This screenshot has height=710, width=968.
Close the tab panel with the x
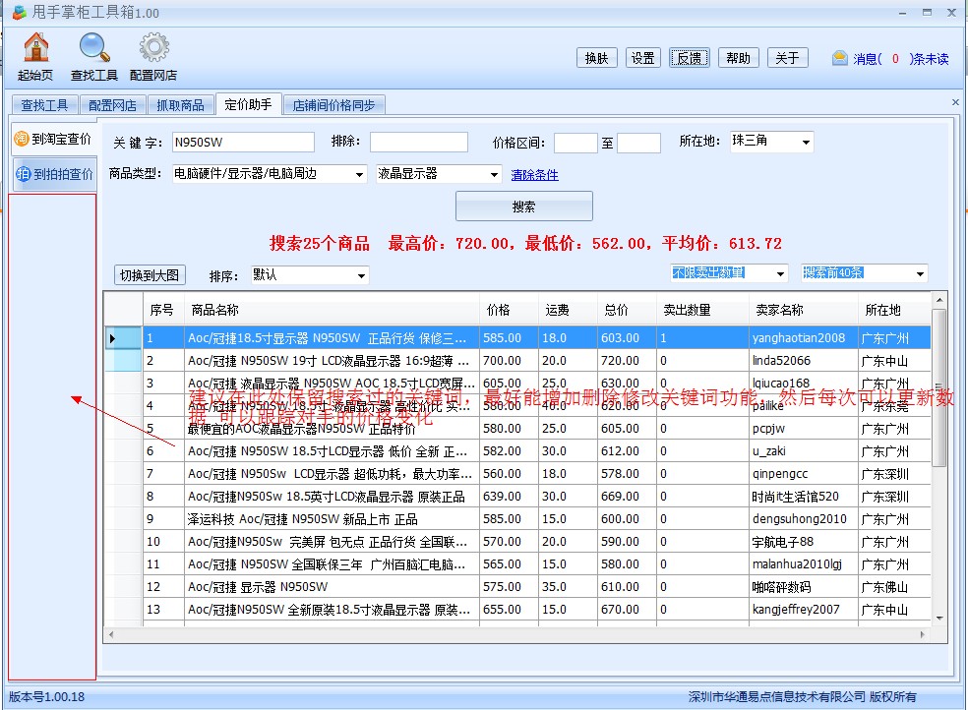pyautogui.click(x=955, y=102)
